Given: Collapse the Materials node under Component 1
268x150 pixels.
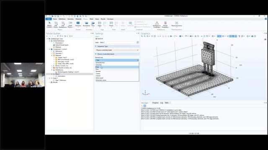Looking at the screenshot, I should point(52,55).
